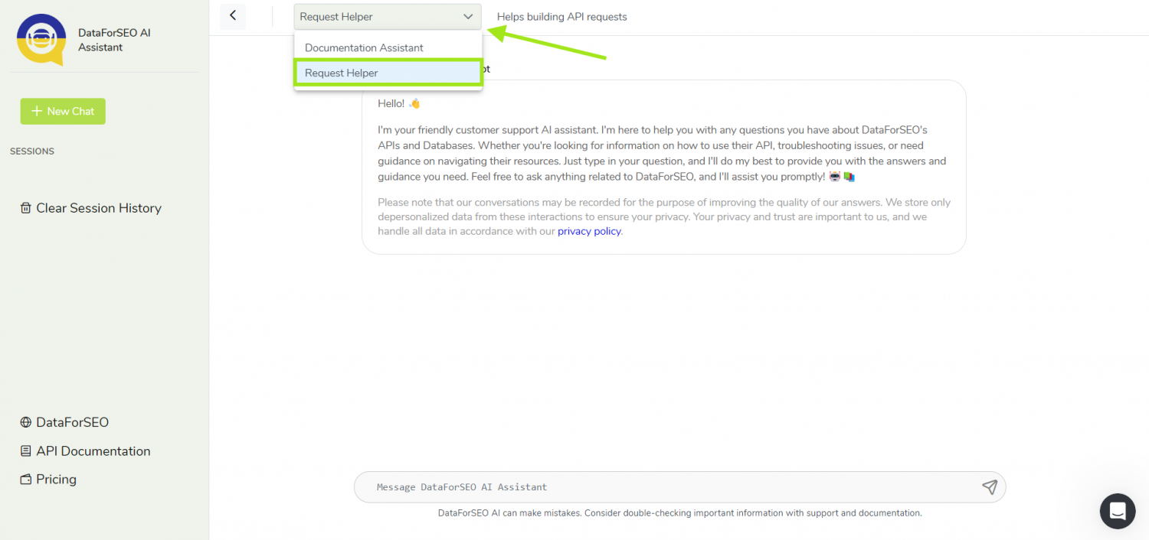1149x540 pixels.
Task: Select Documentation Assistant option
Action: click(388, 47)
